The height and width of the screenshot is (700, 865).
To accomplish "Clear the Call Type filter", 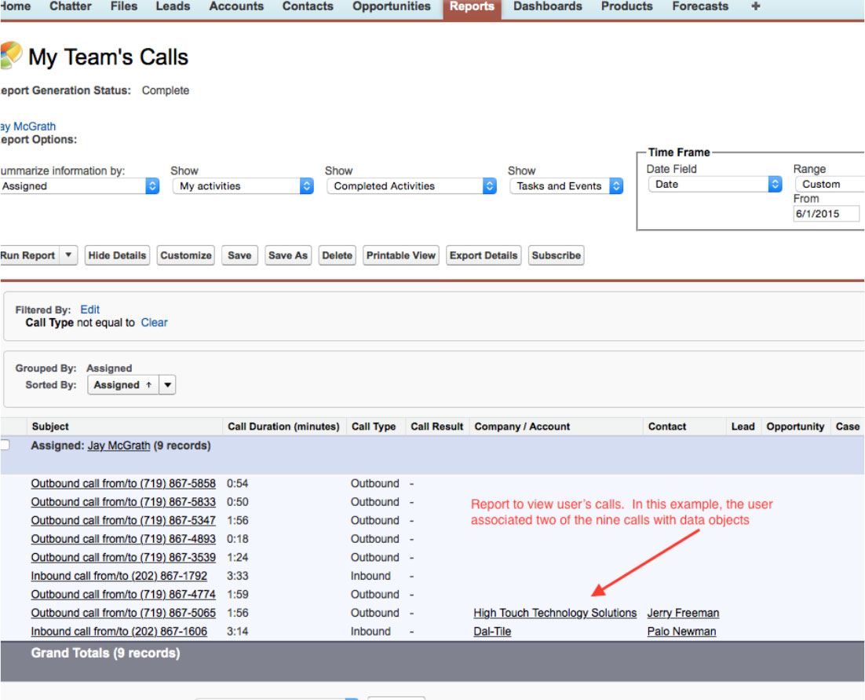I will pyautogui.click(x=154, y=323).
